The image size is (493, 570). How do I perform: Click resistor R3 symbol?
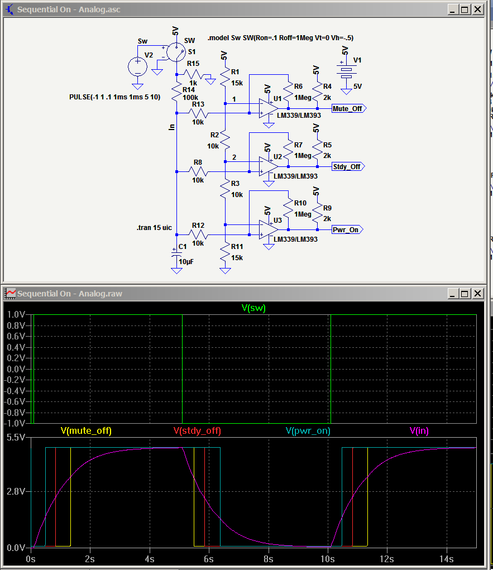pyautogui.click(x=226, y=189)
